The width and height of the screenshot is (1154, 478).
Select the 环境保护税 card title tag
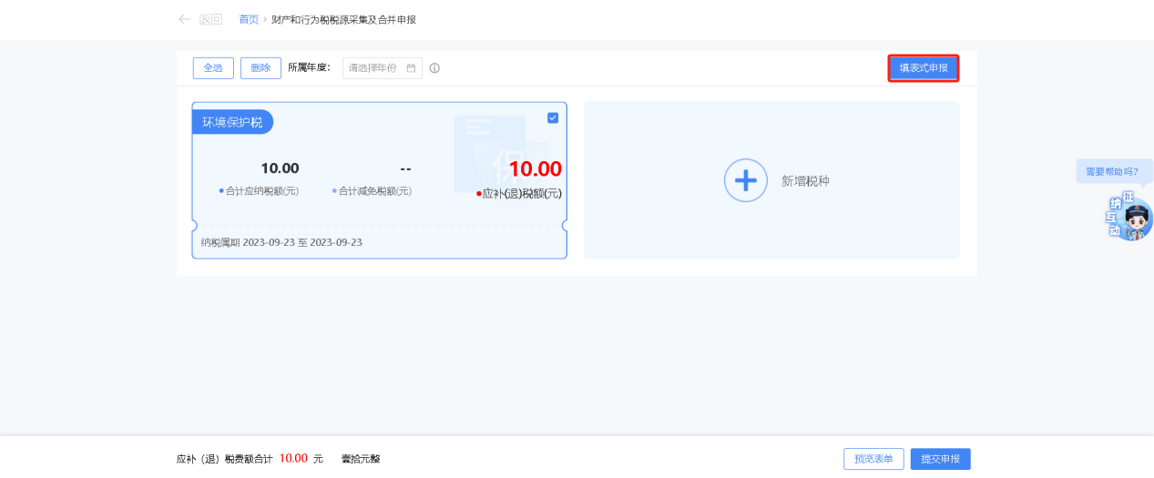click(232, 122)
